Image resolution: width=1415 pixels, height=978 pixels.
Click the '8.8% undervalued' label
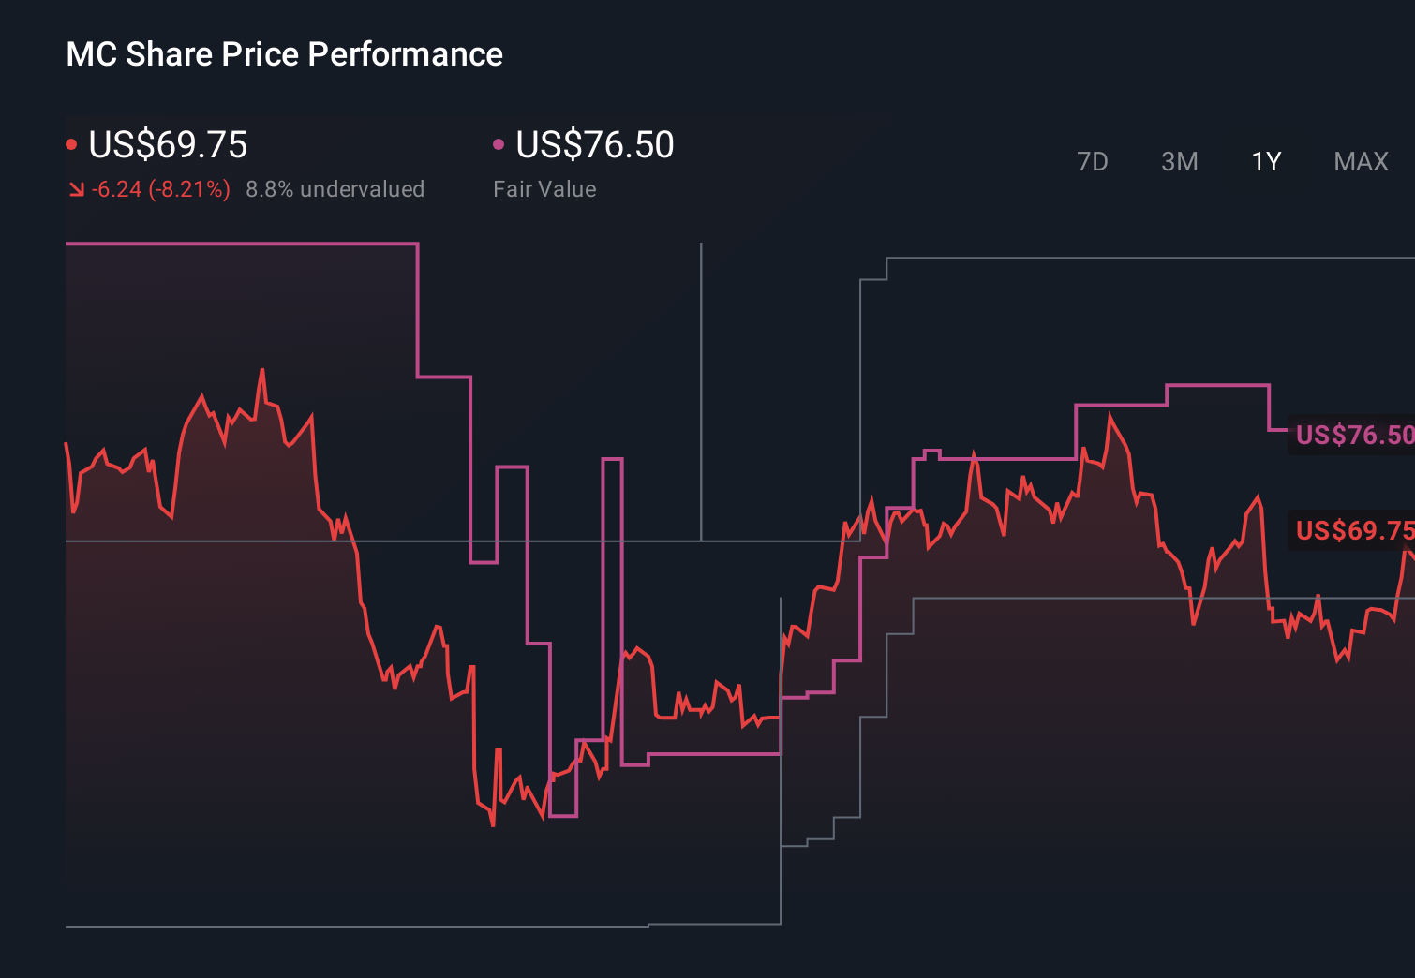click(x=335, y=188)
